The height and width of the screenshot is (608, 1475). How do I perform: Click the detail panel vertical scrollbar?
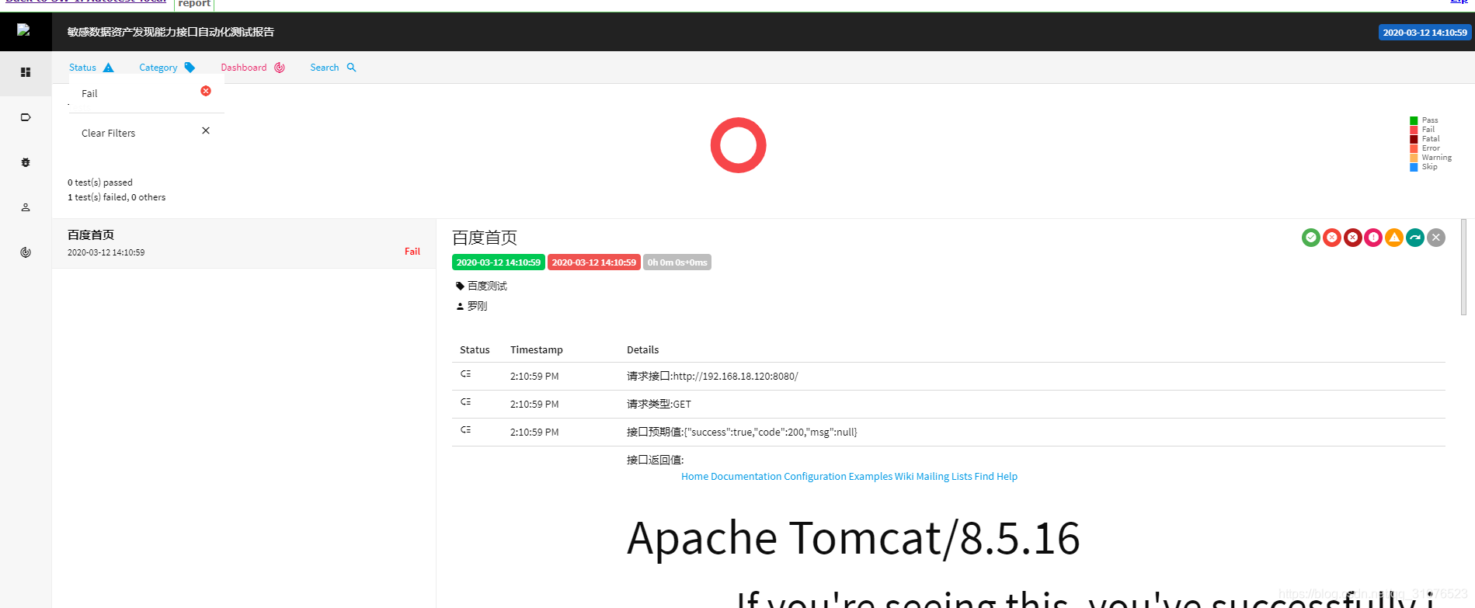pos(1464,266)
